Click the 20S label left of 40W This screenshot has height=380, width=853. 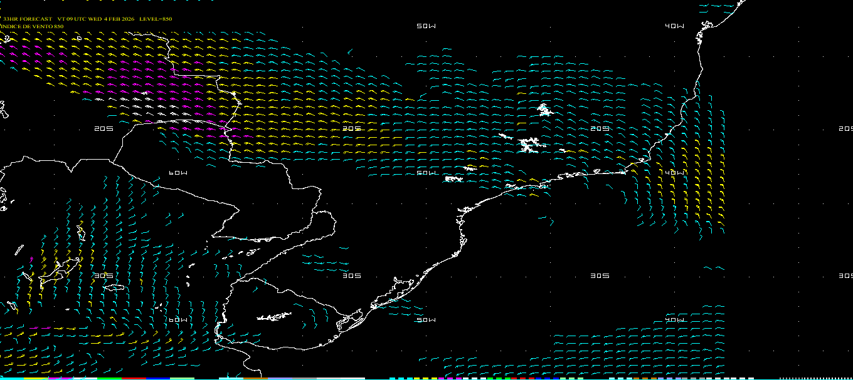tap(600, 128)
